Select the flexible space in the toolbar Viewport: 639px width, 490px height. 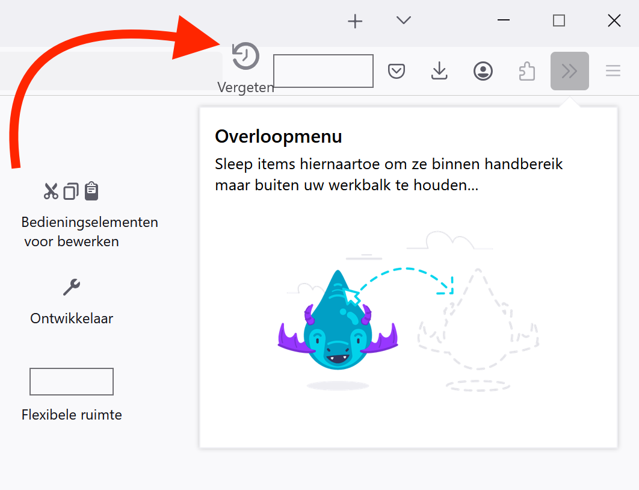click(x=324, y=71)
